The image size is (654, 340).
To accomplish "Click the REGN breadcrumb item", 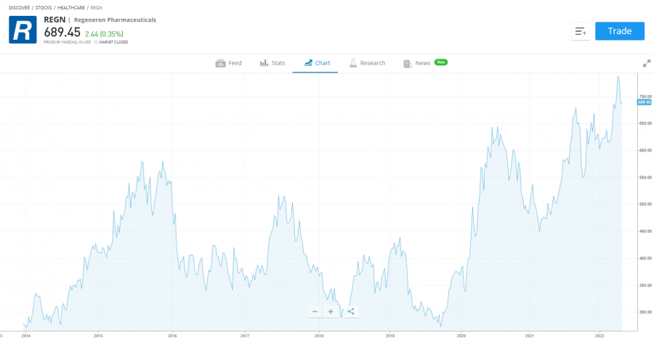I will 97,7.
